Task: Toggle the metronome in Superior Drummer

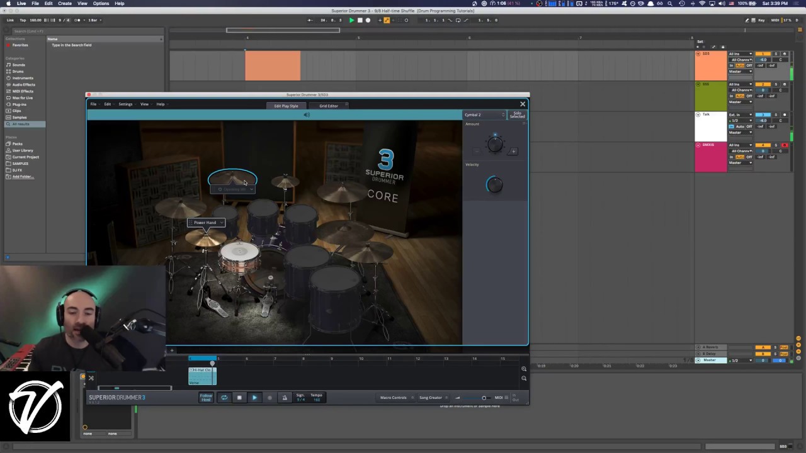Action: coord(285,398)
